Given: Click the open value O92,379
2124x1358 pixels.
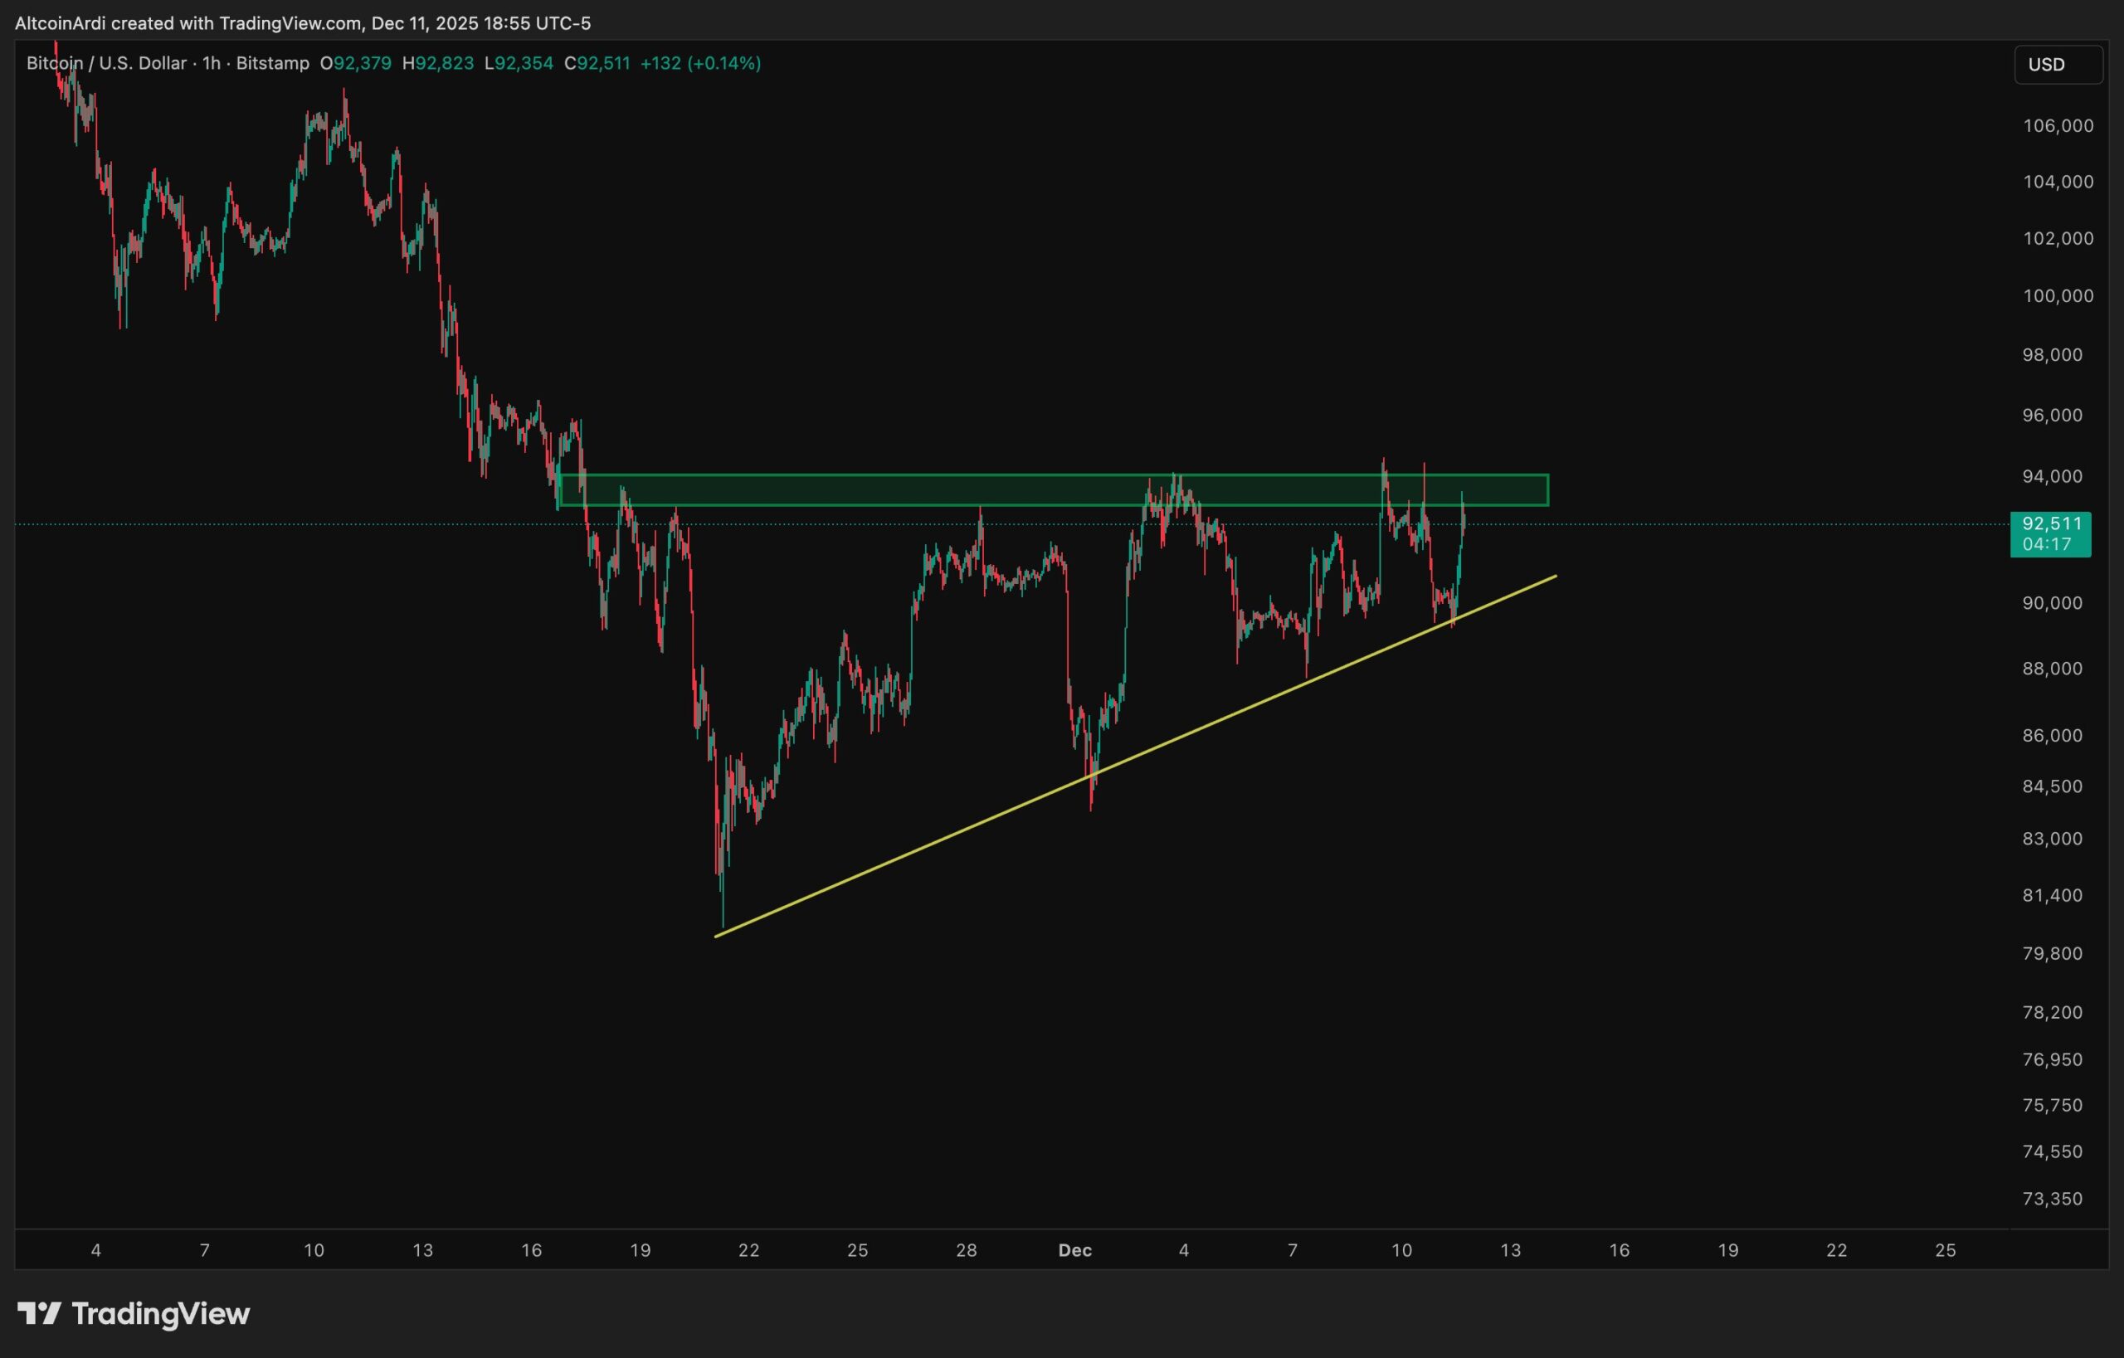Looking at the screenshot, I should point(355,64).
